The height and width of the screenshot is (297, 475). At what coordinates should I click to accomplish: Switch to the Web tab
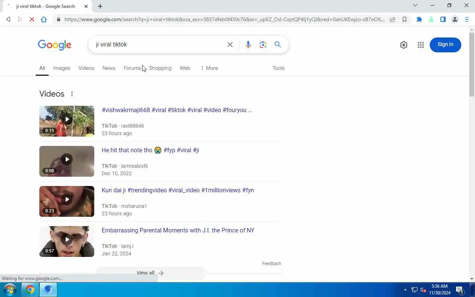[185, 68]
